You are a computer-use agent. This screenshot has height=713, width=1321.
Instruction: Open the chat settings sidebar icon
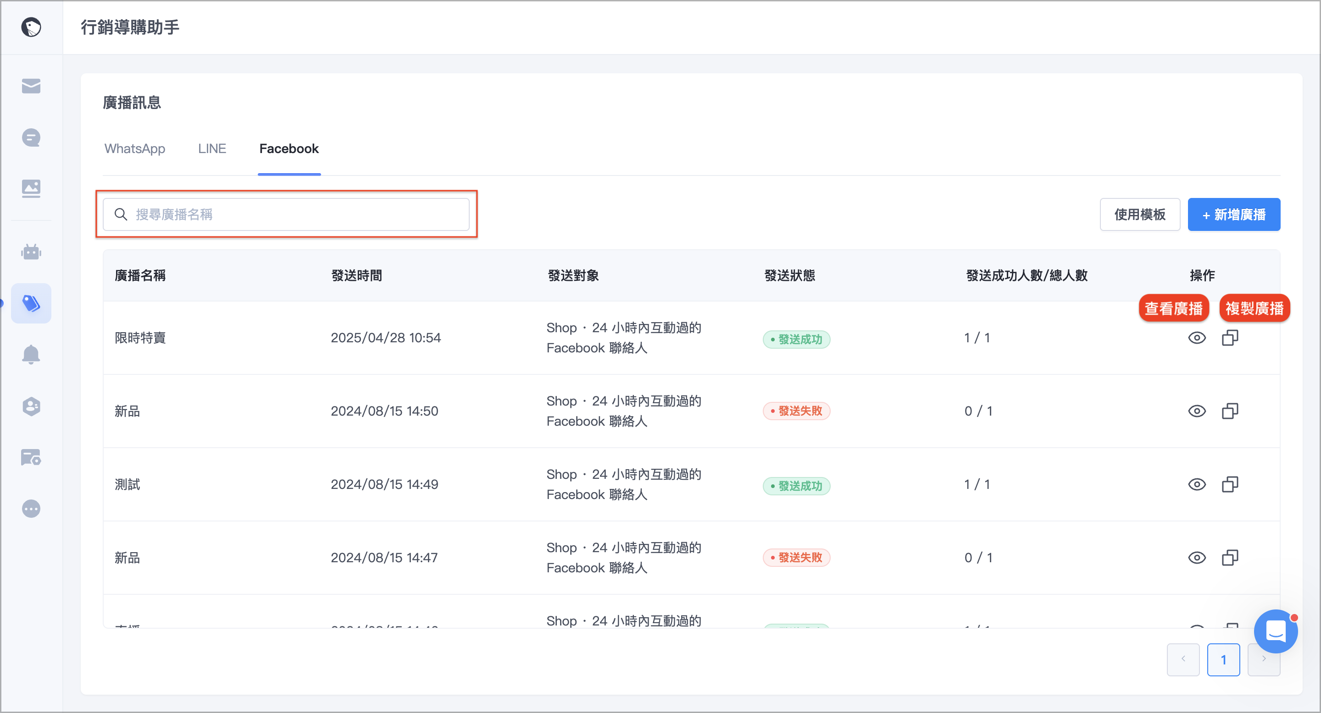[31, 457]
